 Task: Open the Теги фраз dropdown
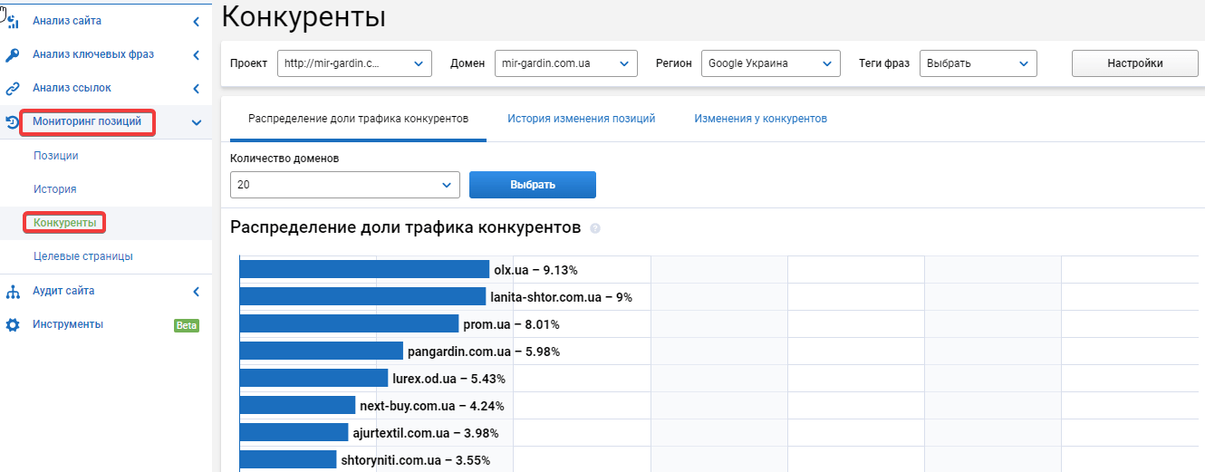coord(978,63)
